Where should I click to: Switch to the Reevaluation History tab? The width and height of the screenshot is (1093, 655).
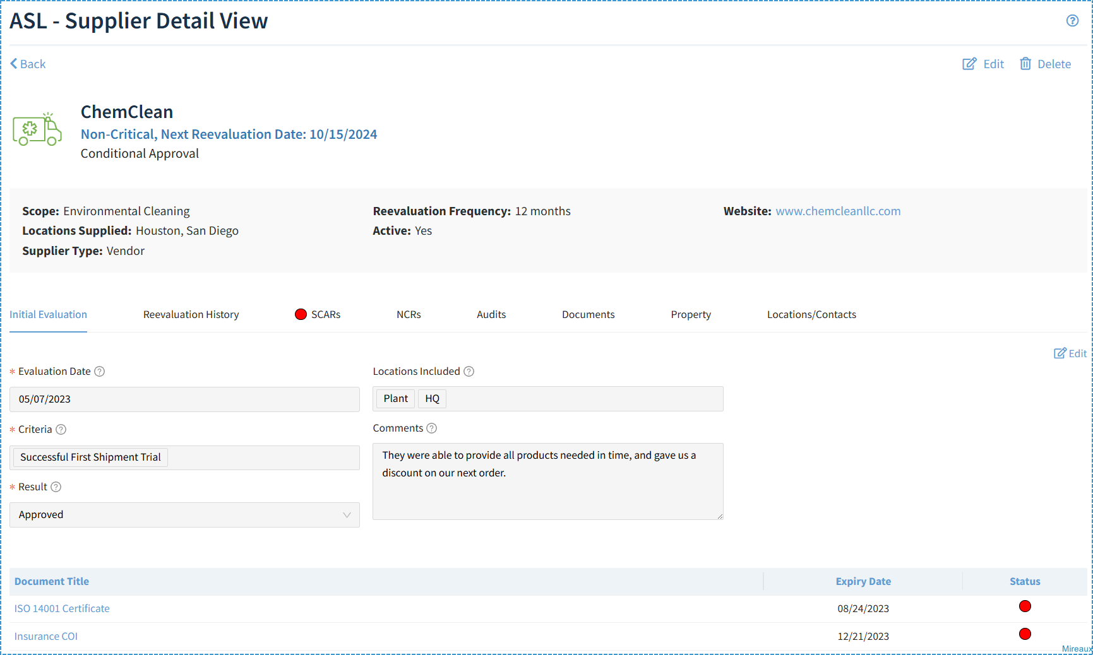tap(191, 314)
